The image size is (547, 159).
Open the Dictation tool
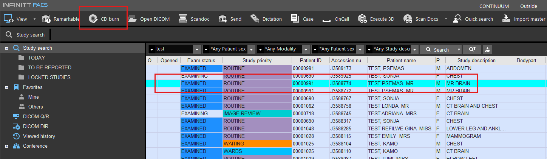click(x=266, y=19)
